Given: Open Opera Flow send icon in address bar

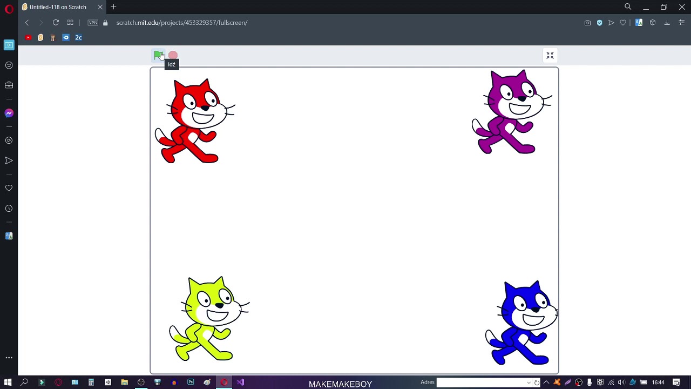Looking at the screenshot, I should 611,23.
